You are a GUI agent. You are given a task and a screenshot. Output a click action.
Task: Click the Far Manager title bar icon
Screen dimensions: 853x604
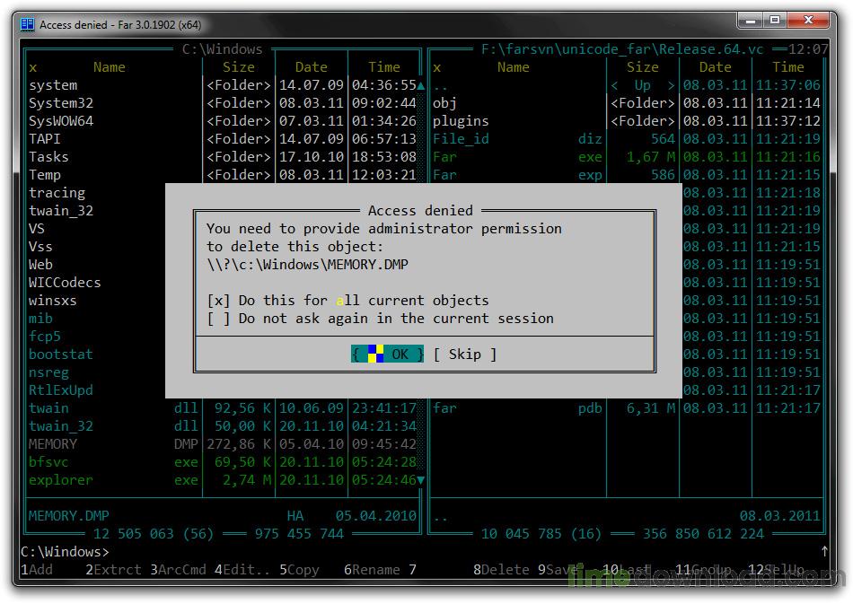pos(28,24)
